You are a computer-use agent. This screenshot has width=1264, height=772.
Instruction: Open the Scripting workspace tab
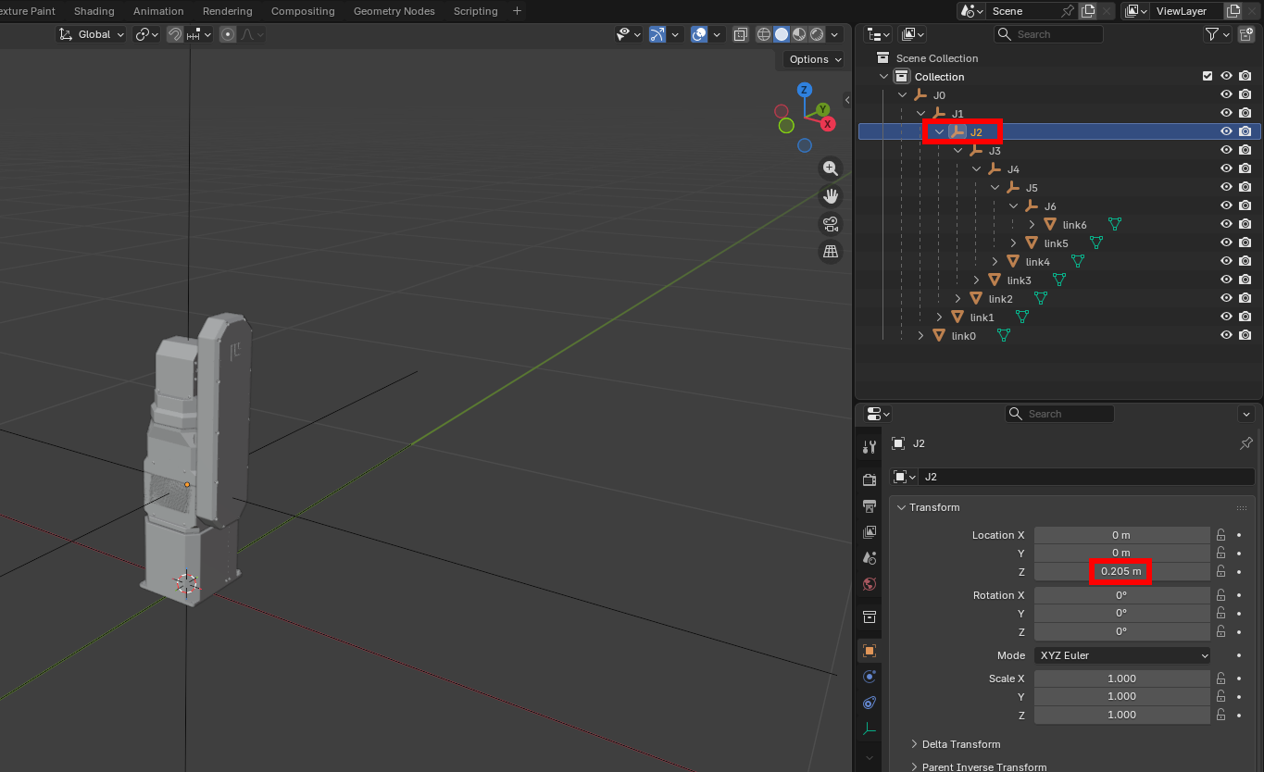[475, 11]
